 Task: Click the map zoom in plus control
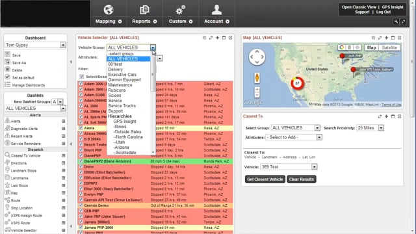pos(257,90)
